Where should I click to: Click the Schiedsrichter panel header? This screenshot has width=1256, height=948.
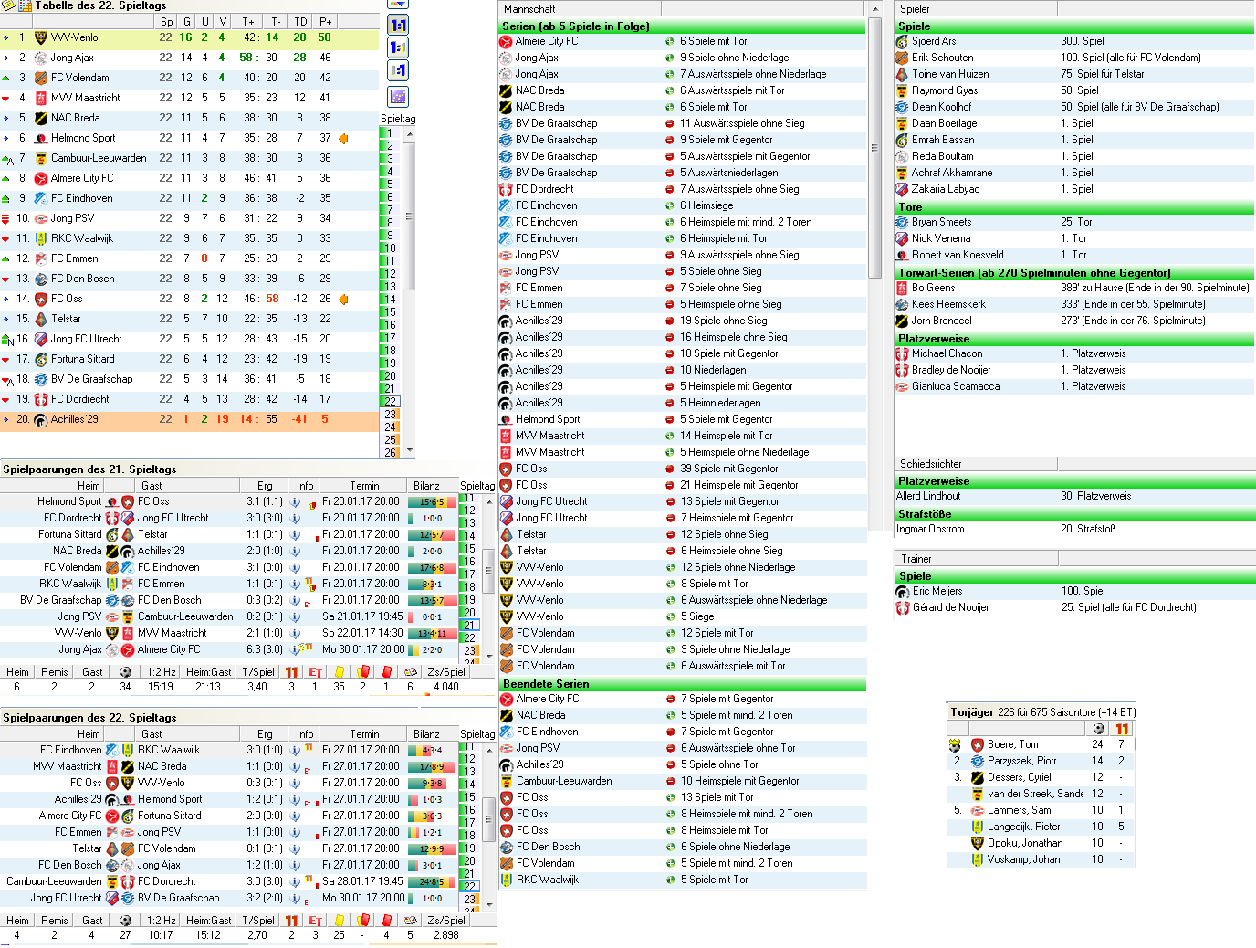coord(1074,464)
